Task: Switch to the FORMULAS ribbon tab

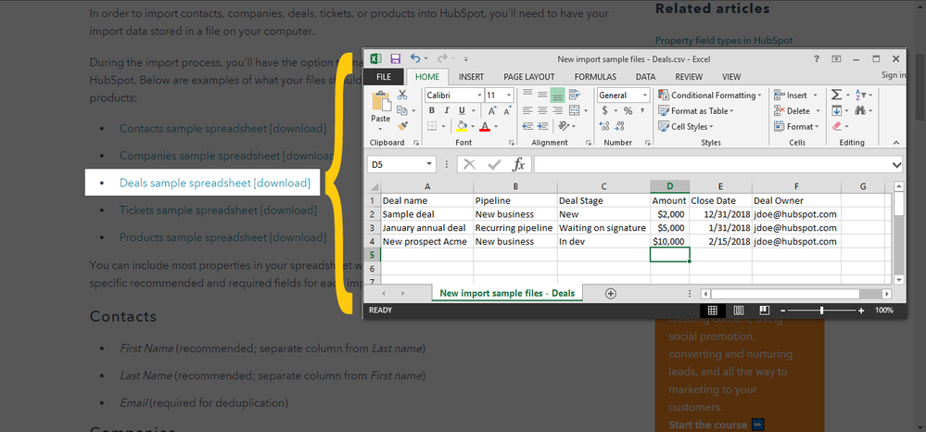Action: click(595, 77)
